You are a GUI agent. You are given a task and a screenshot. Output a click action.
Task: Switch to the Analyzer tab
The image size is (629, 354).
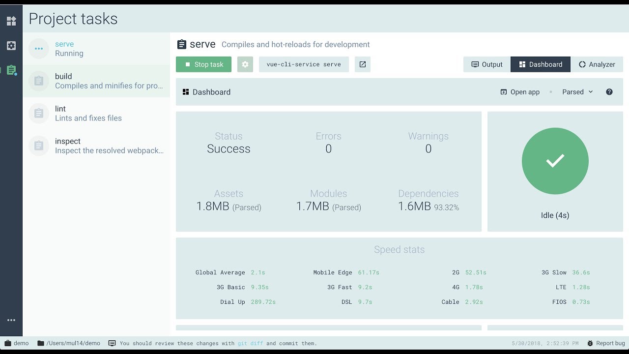(597, 64)
